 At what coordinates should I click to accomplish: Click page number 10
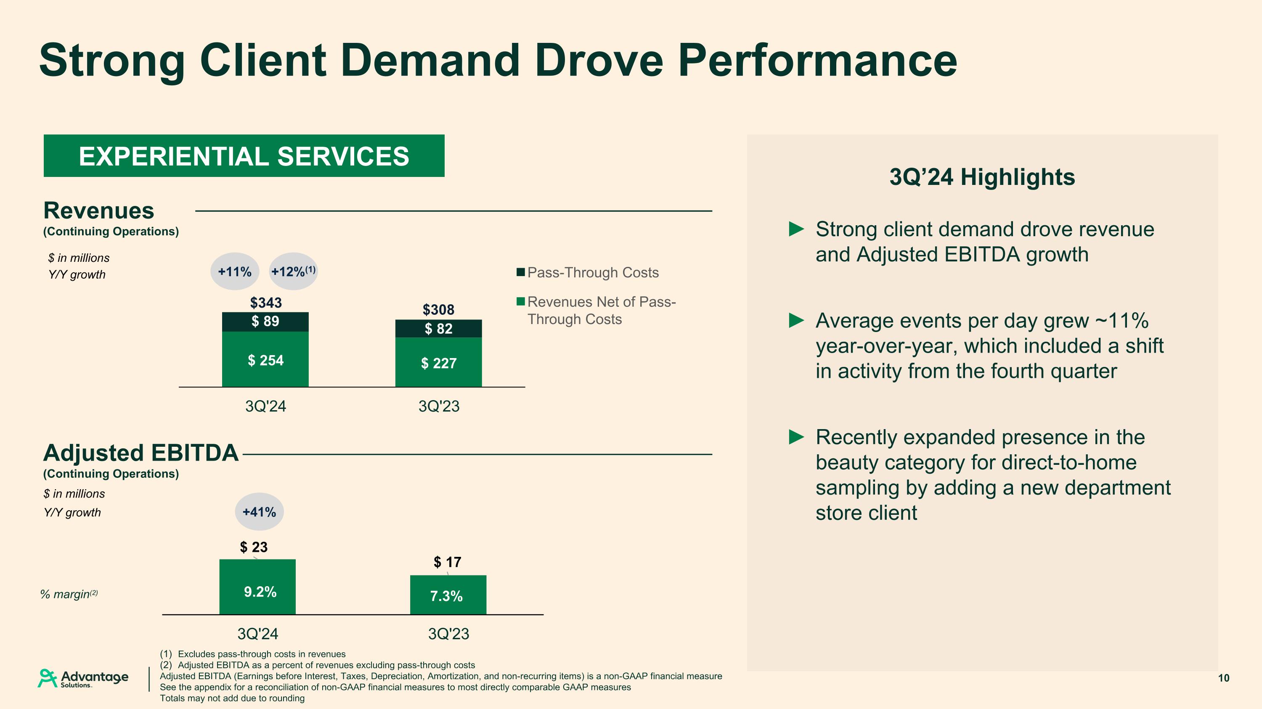coord(1223,678)
